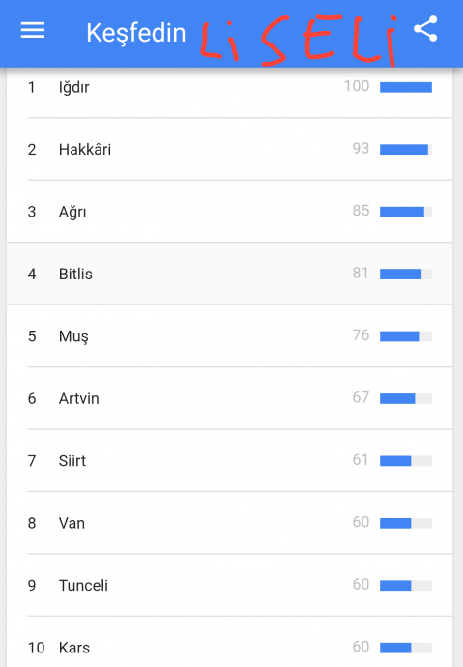Screen dimensions: 463x667
Task: Tap the Van region entry
Action: click(230, 523)
